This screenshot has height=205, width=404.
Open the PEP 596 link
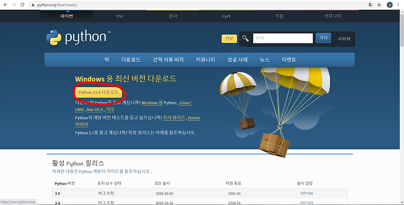(x=307, y=193)
